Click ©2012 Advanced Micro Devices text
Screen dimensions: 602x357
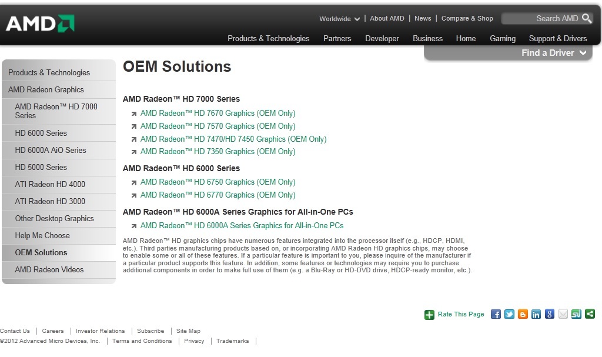(50, 341)
